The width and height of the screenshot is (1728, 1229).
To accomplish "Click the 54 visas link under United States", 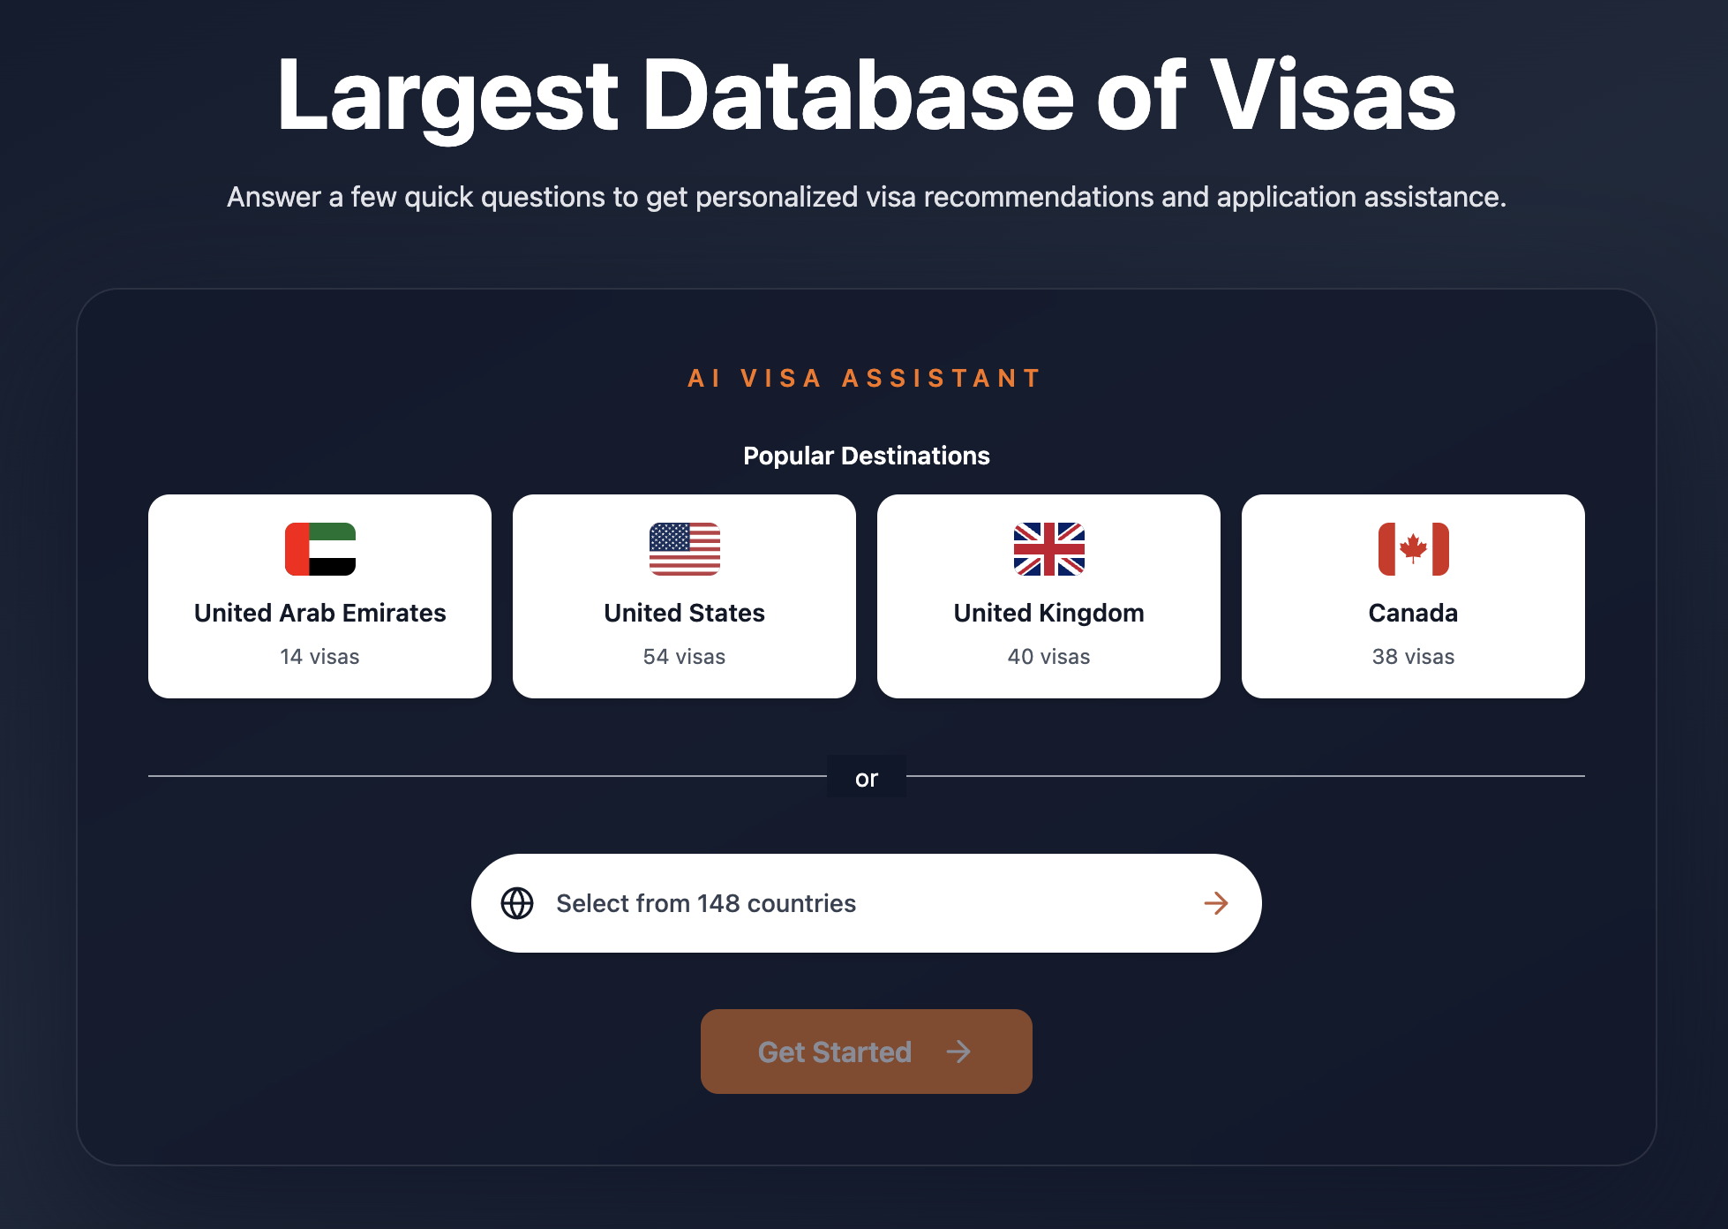I will pyautogui.click(x=684, y=656).
